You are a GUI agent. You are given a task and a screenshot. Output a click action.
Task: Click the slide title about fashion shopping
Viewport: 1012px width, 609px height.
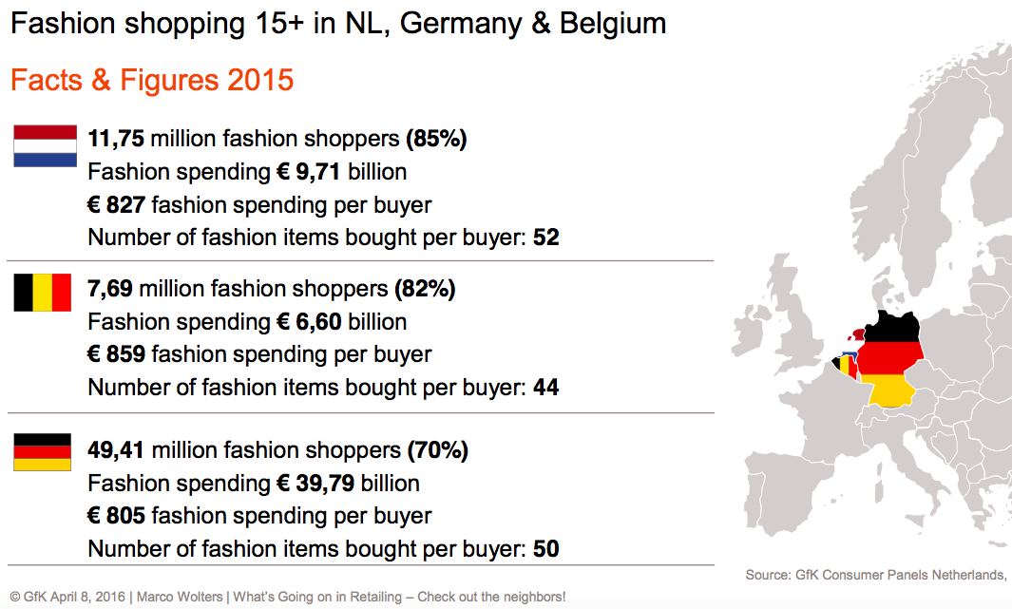click(338, 24)
